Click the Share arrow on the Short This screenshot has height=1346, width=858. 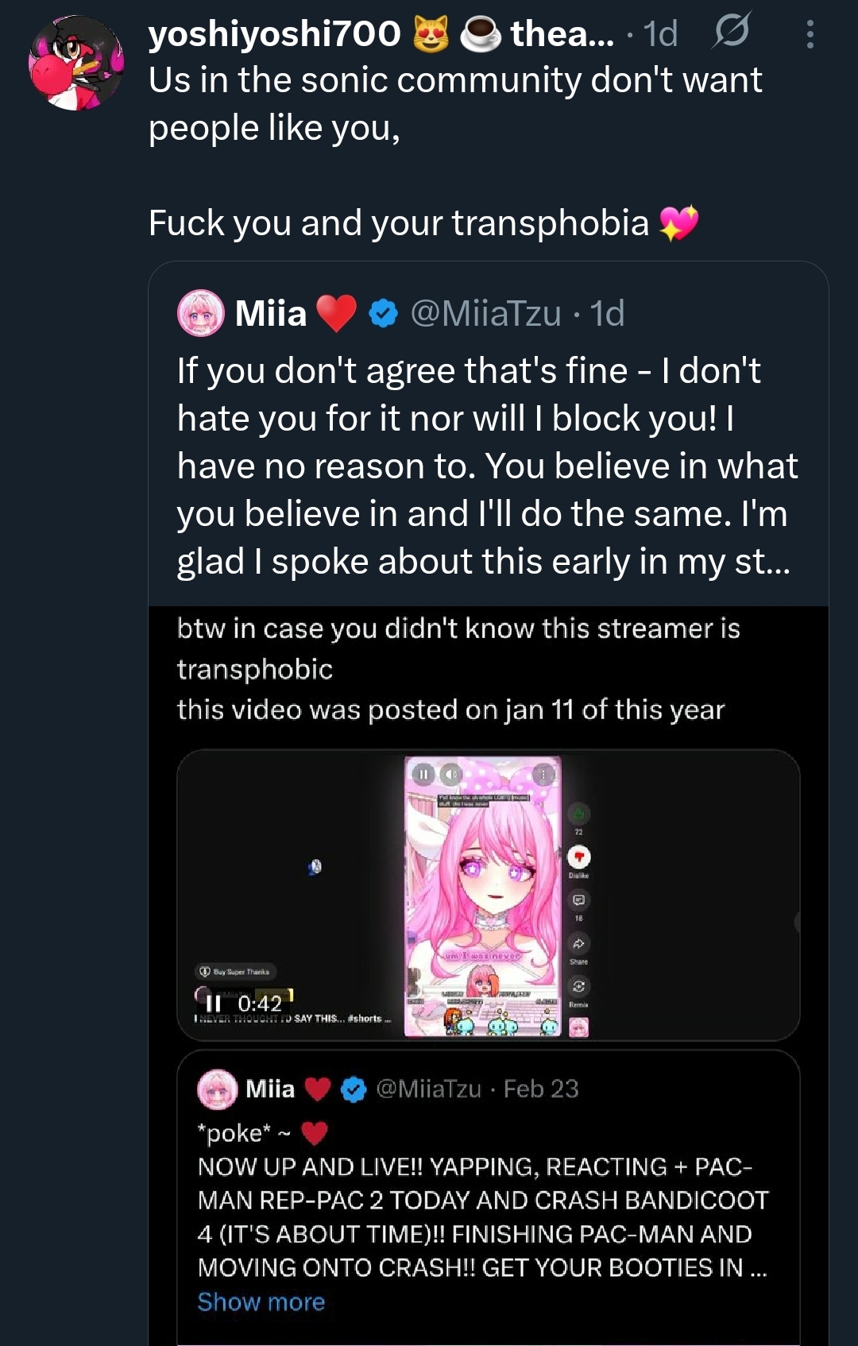[578, 944]
